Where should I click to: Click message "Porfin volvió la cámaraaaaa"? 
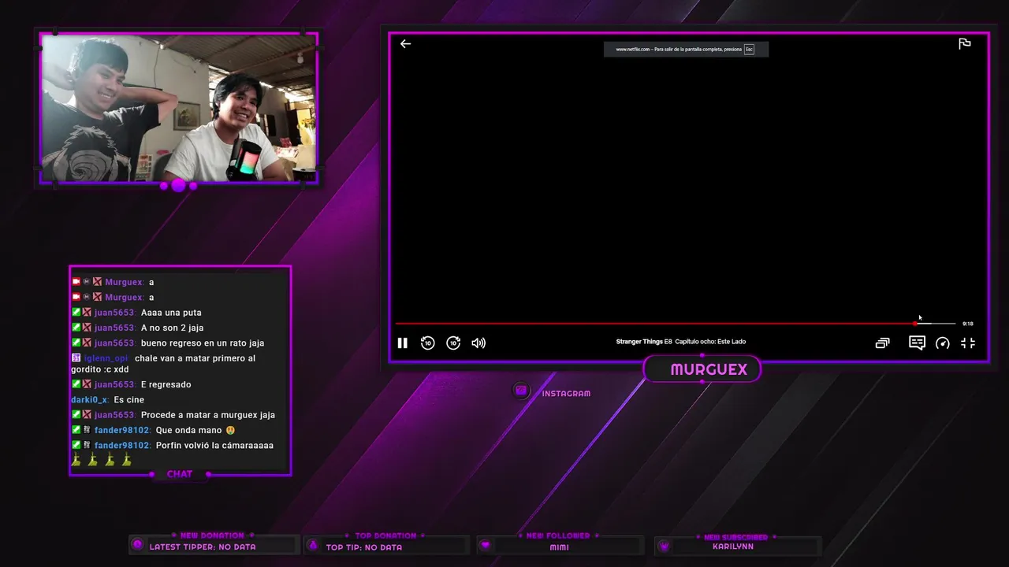(x=214, y=446)
